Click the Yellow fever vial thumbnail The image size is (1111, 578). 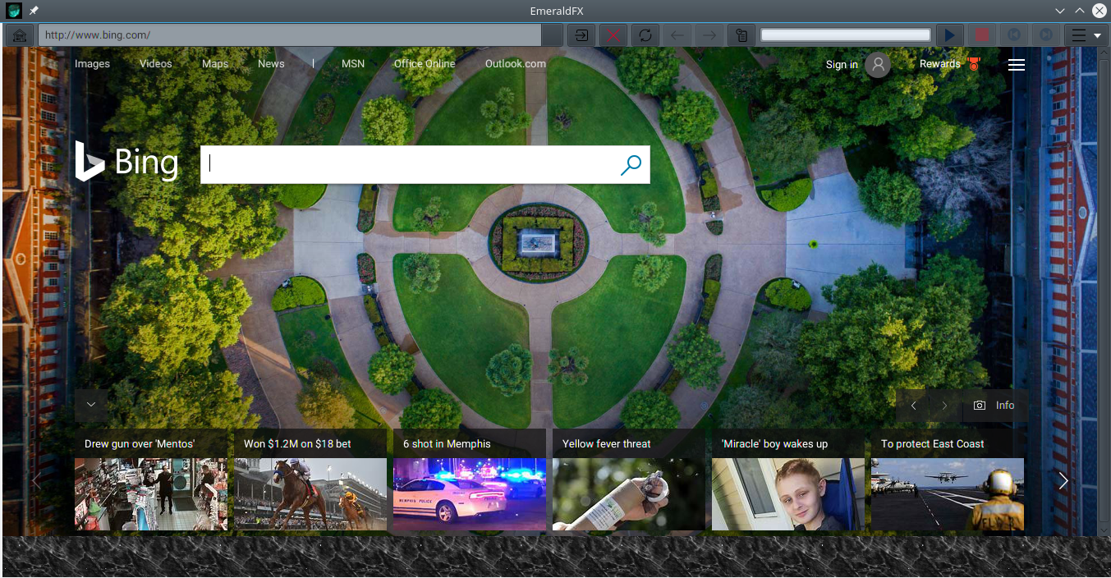pyautogui.click(x=629, y=494)
